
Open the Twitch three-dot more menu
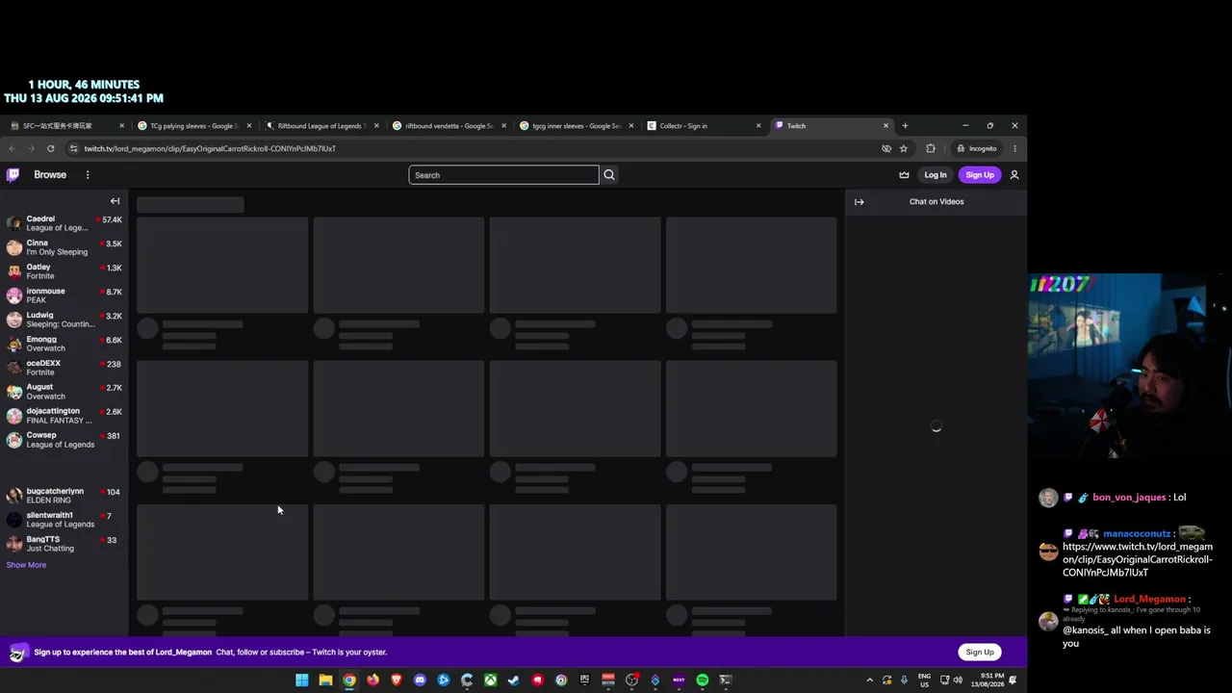tap(88, 175)
